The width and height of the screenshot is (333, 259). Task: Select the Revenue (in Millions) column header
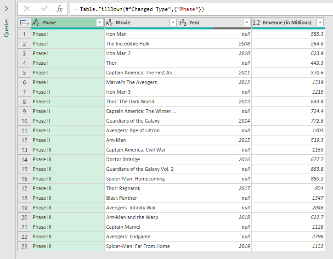point(288,23)
